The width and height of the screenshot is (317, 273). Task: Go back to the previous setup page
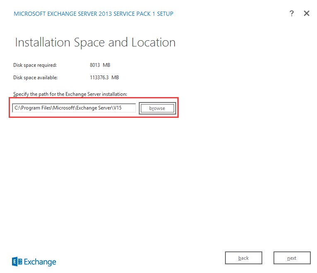[x=244, y=258]
